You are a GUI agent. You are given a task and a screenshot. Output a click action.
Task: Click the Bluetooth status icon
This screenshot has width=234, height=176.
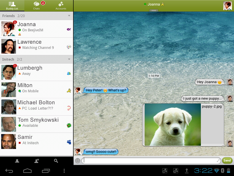pos(223,171)
